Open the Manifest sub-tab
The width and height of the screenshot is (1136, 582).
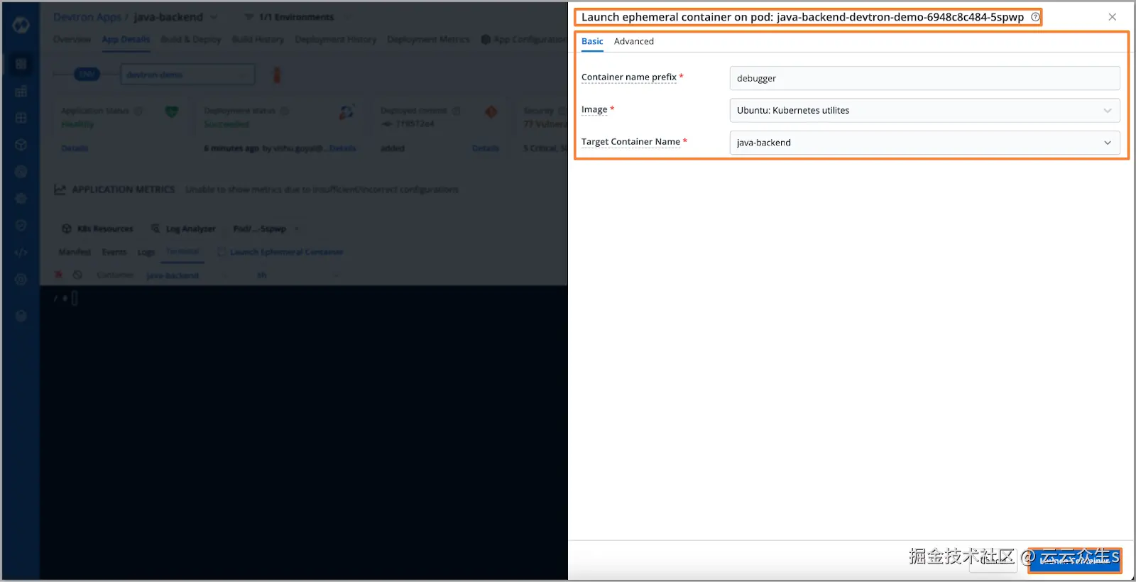tap(74, 252)
